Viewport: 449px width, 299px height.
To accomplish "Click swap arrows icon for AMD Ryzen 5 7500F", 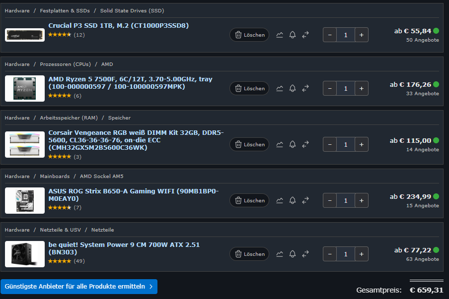I will click(305, 88).
